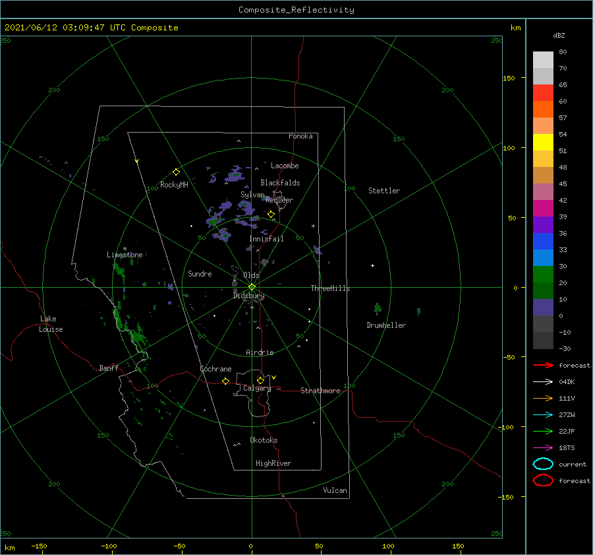Click the Limestone label
Screen dimensions: 593x555
125,255
